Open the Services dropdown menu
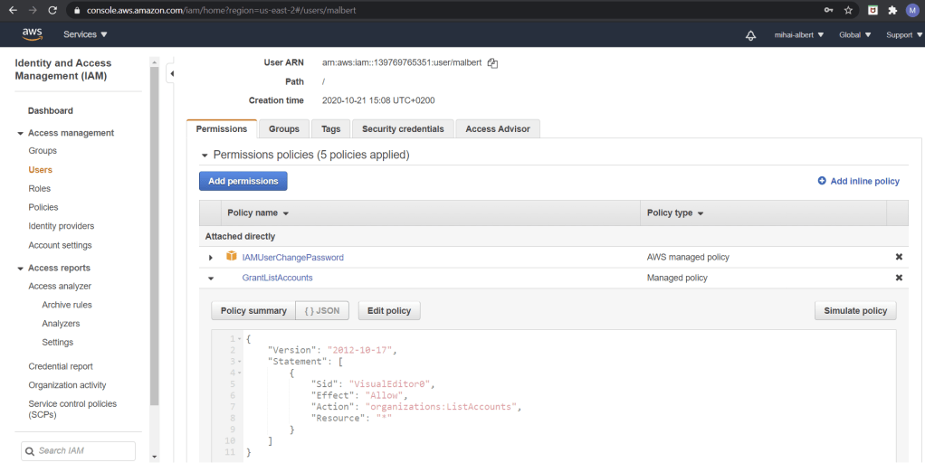925x463 pixels. [85, 34]
